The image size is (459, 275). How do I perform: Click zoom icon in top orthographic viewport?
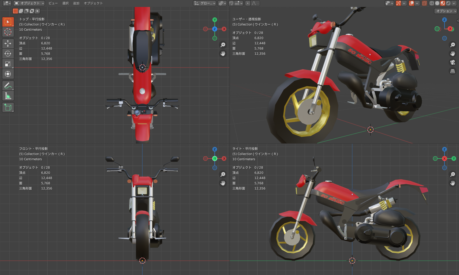point(223,45)
